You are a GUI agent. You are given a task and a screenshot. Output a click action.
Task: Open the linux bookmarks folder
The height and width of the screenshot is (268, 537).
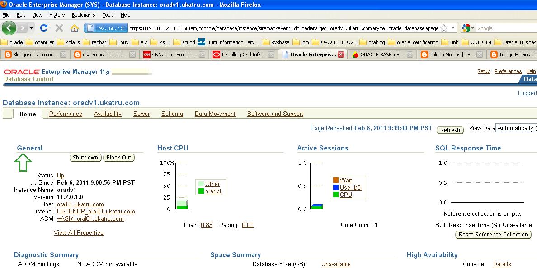point(119,42)
